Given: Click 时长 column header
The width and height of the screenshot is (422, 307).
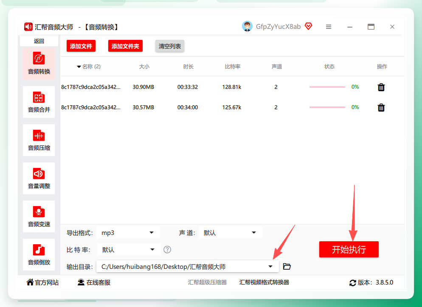Looking at the screenshot, I should 188,67.
